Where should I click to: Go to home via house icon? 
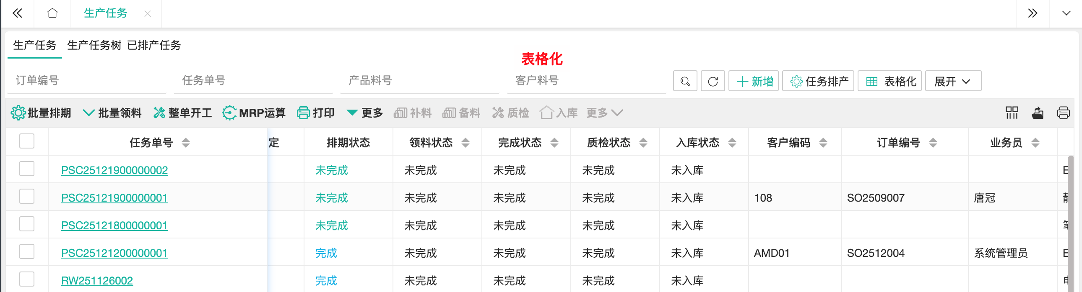pyautogui.click(x=52, y=13)
